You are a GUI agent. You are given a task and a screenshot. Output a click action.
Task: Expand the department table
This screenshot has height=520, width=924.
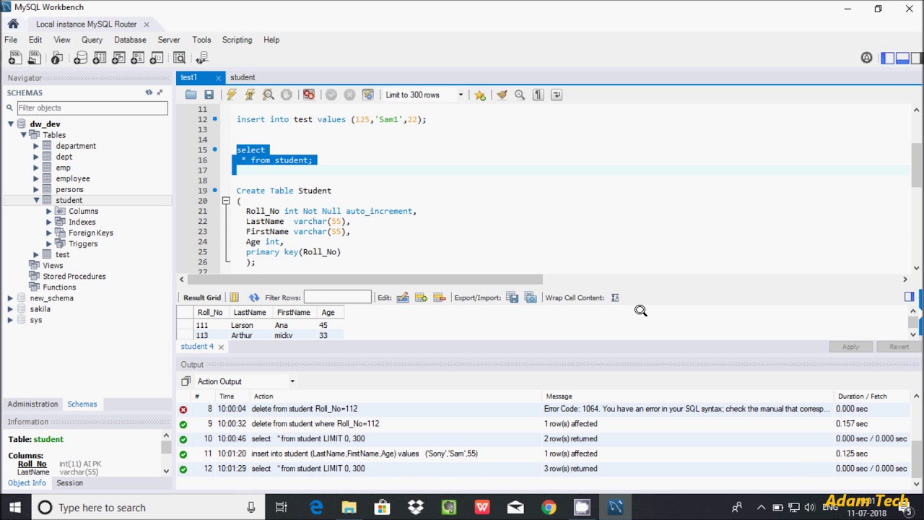point(35,146)
